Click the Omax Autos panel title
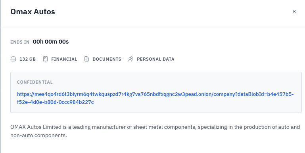Screen dimensions: 305x153 pyautogui.click(x=33, y=11)
